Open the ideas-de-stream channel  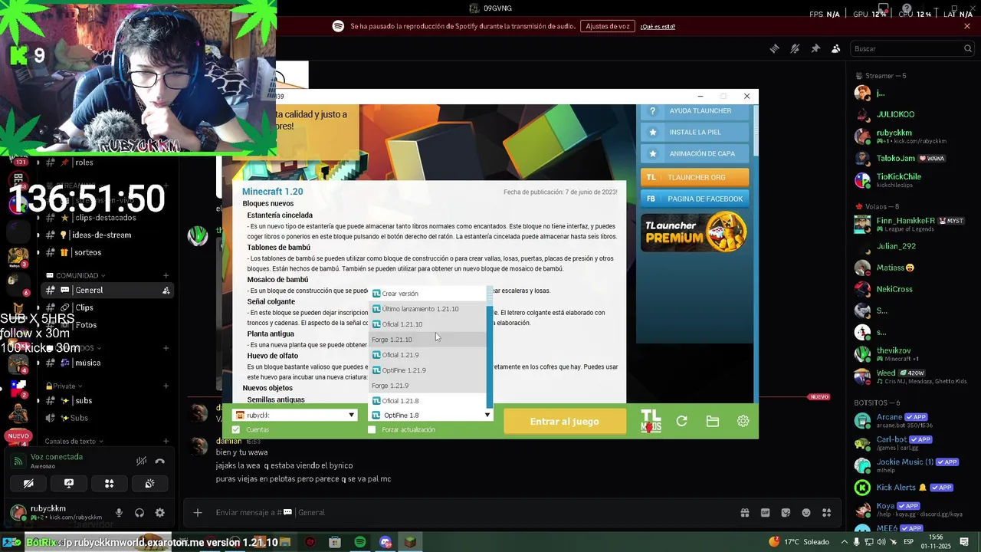click(x=108, y=235)
